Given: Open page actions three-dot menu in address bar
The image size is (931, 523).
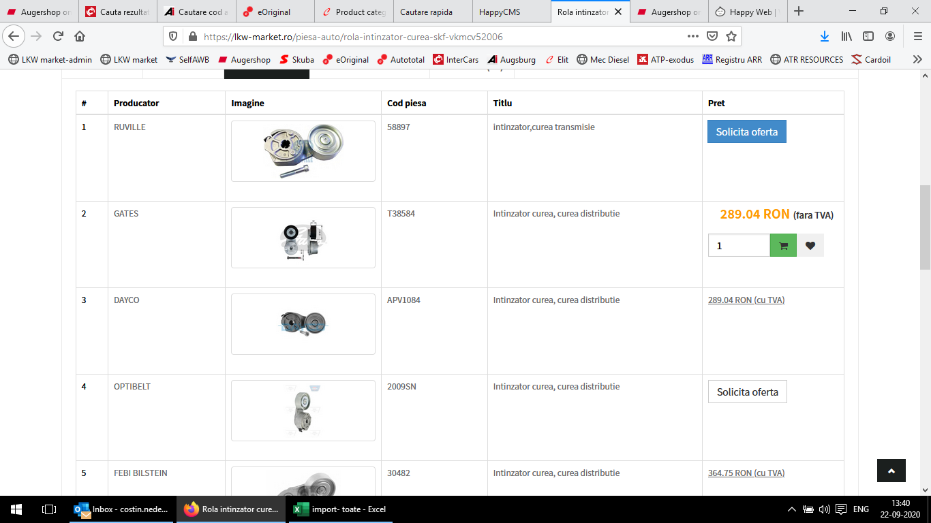Looking at the screenshot, I should 692,36.
